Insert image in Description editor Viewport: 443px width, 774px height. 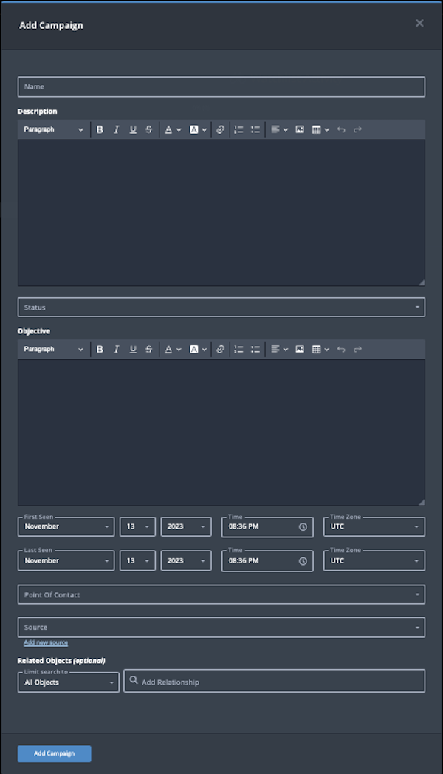pos(300,129)
